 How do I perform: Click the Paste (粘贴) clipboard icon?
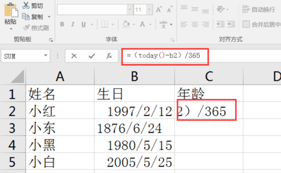(11, 10)
